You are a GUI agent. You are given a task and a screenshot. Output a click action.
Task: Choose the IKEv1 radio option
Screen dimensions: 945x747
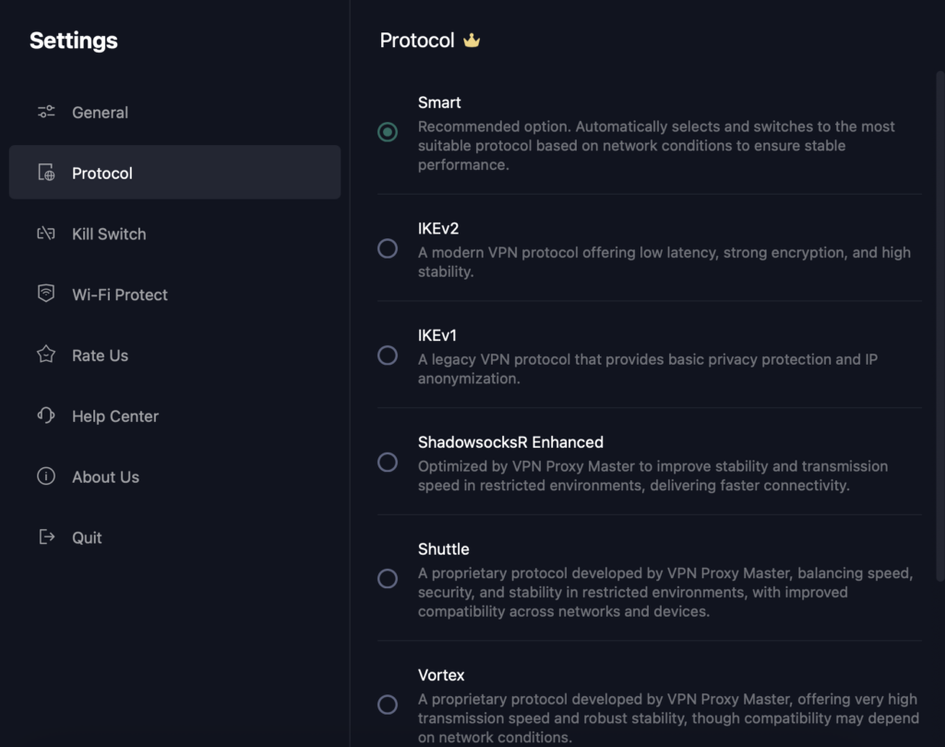[388, 355]
